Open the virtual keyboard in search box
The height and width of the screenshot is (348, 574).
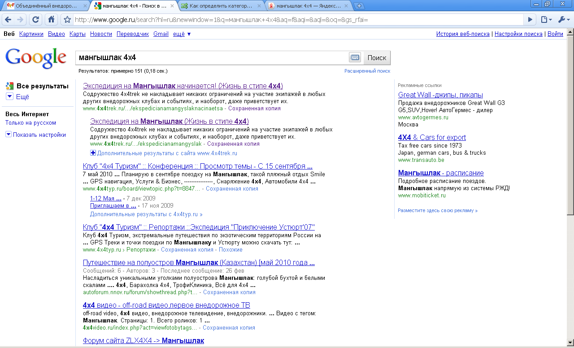[x=355, y=57]
